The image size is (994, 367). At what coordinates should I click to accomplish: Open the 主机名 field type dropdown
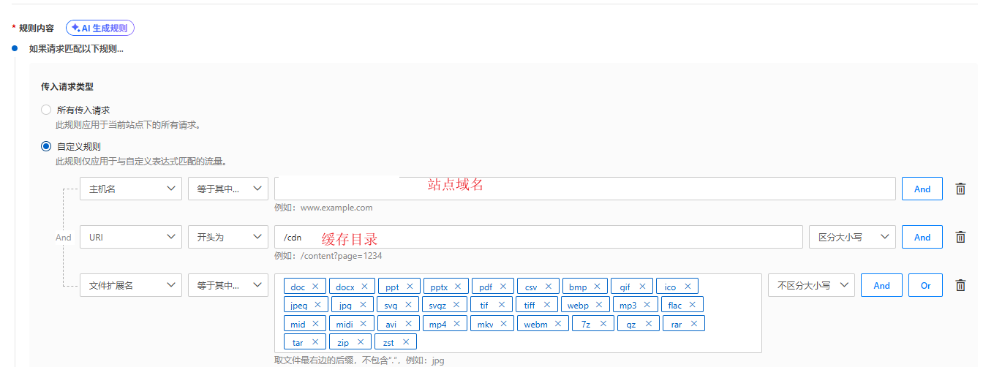(x=130, y=189)
